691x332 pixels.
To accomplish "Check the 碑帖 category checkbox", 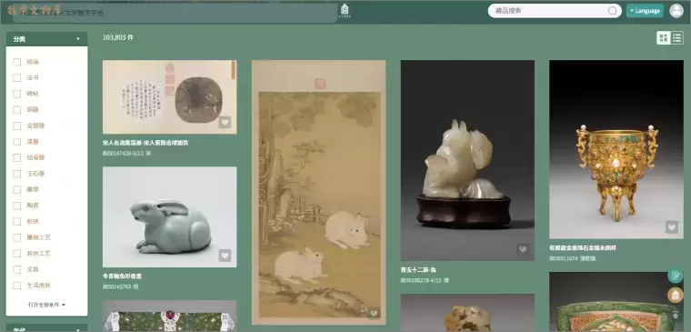I will click(x=16, y=94).
